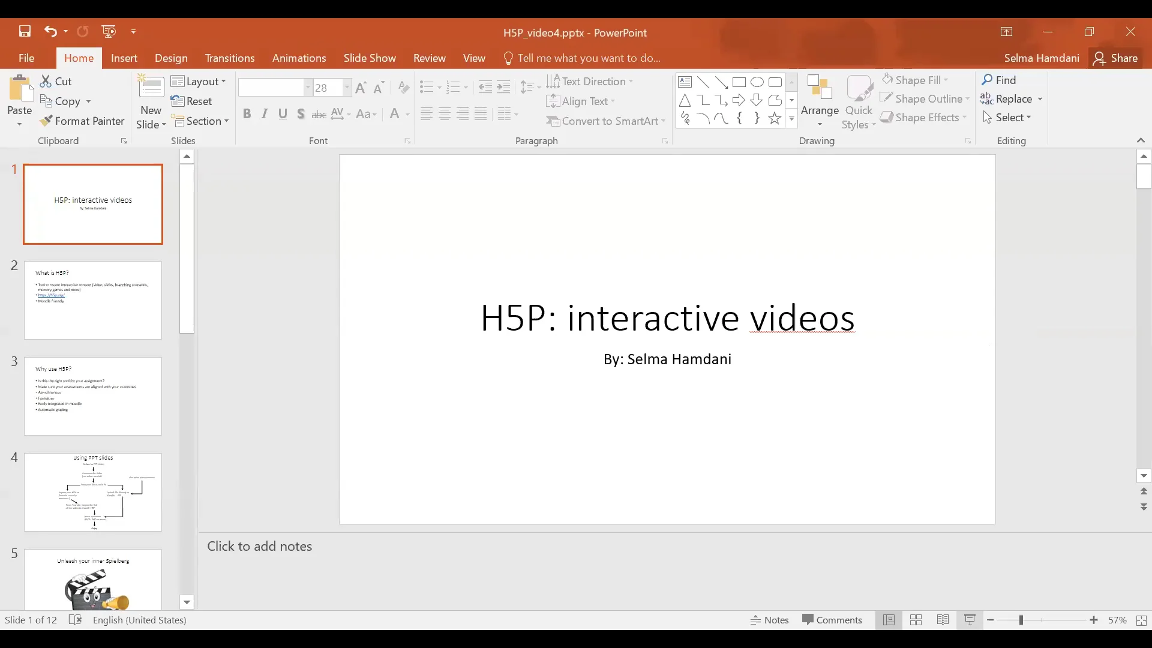The height and width of the screenshot is (648, 1152).
Task: Start presentation from beginning via quick access icon
Action: 109,31
